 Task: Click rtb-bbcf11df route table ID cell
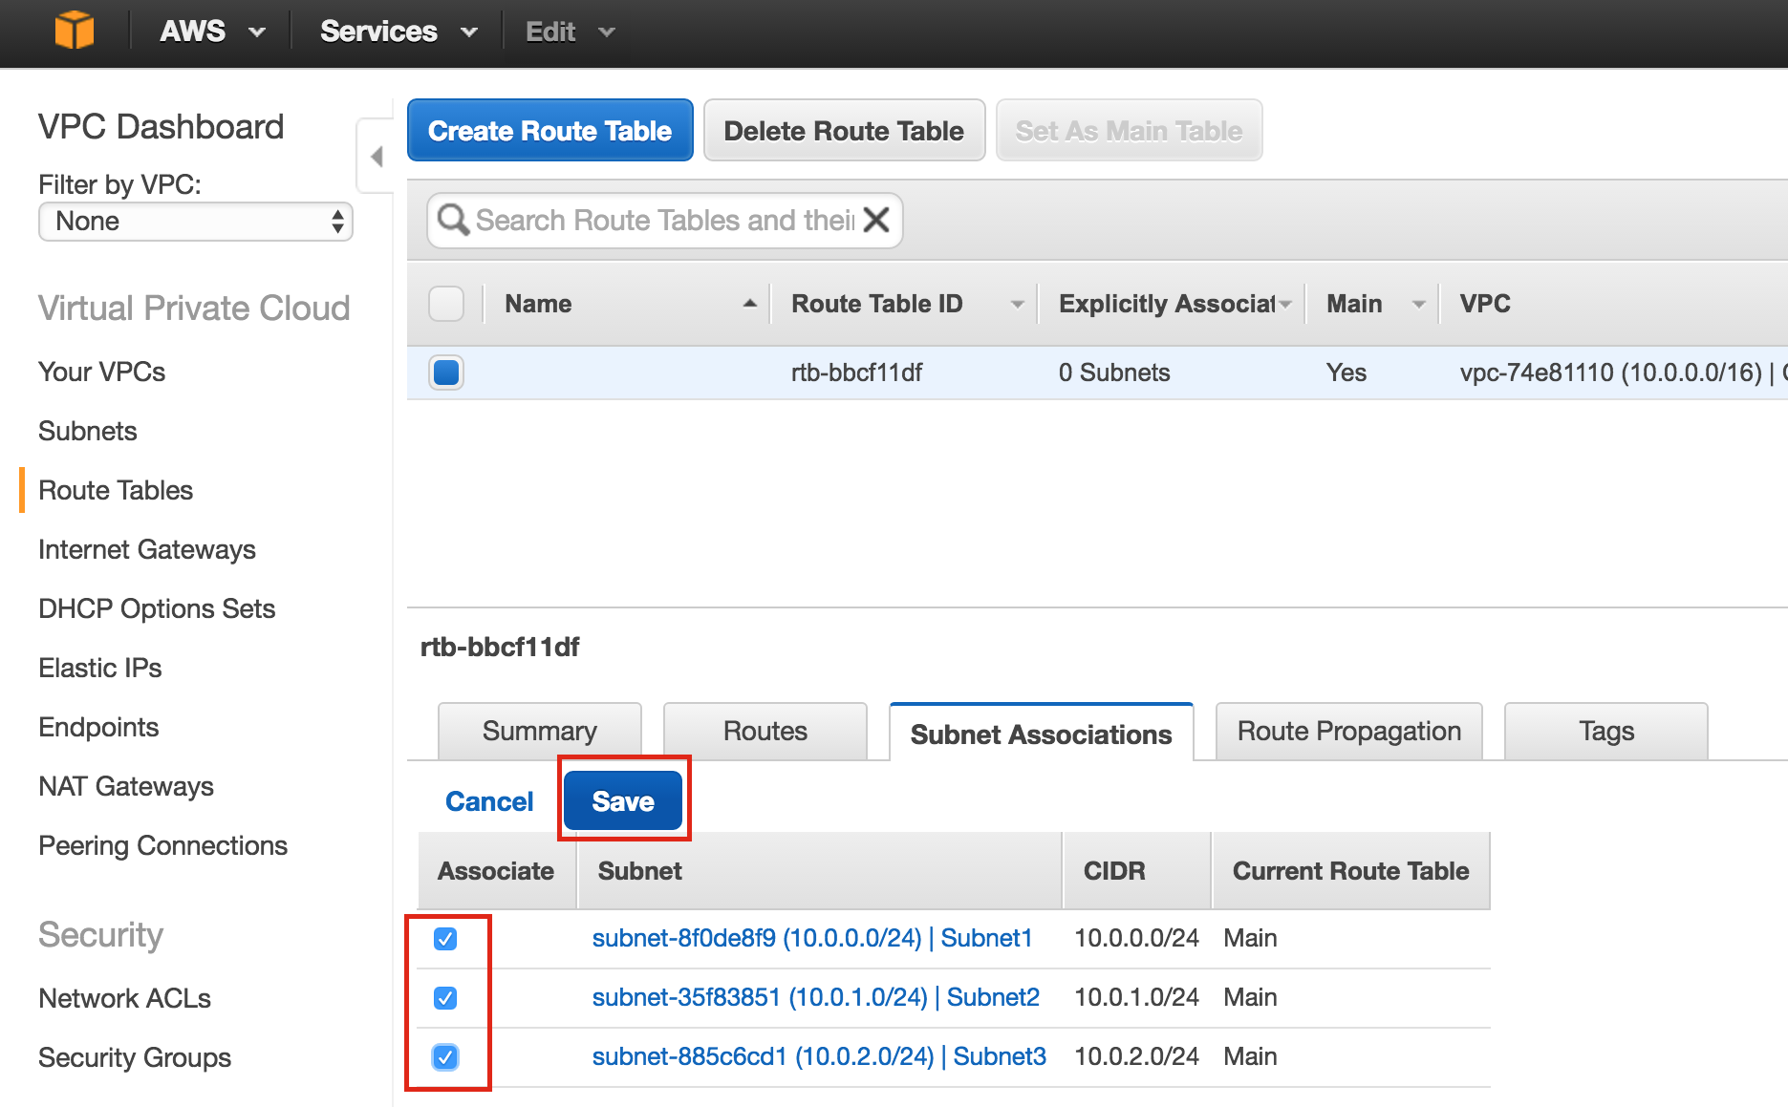(857, 373)
